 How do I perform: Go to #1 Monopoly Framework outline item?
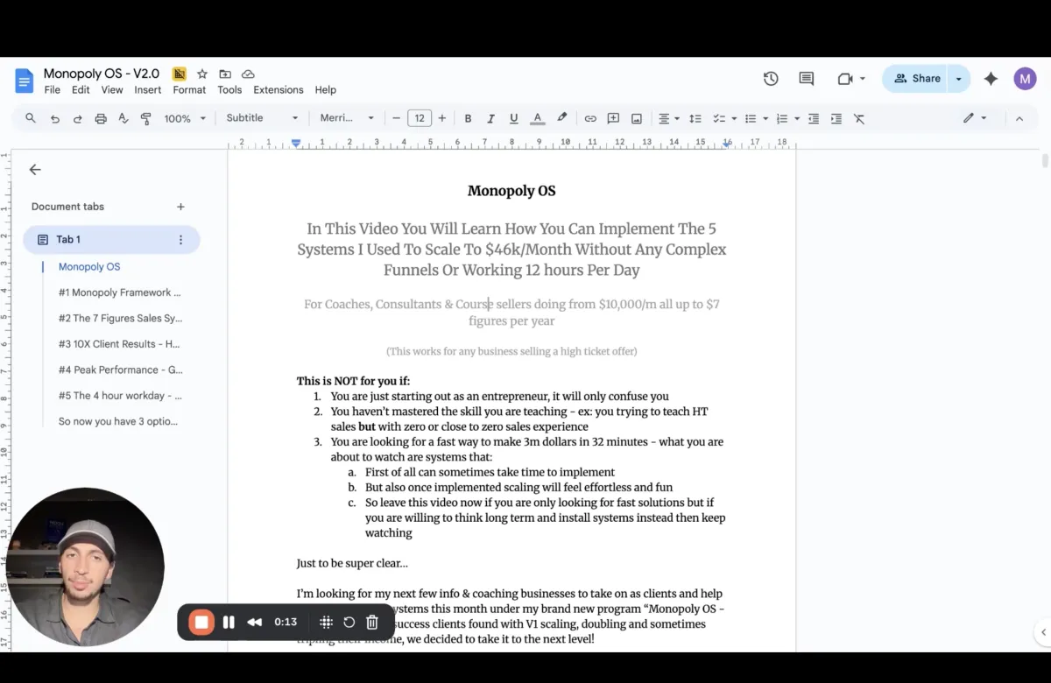point(120,292)
